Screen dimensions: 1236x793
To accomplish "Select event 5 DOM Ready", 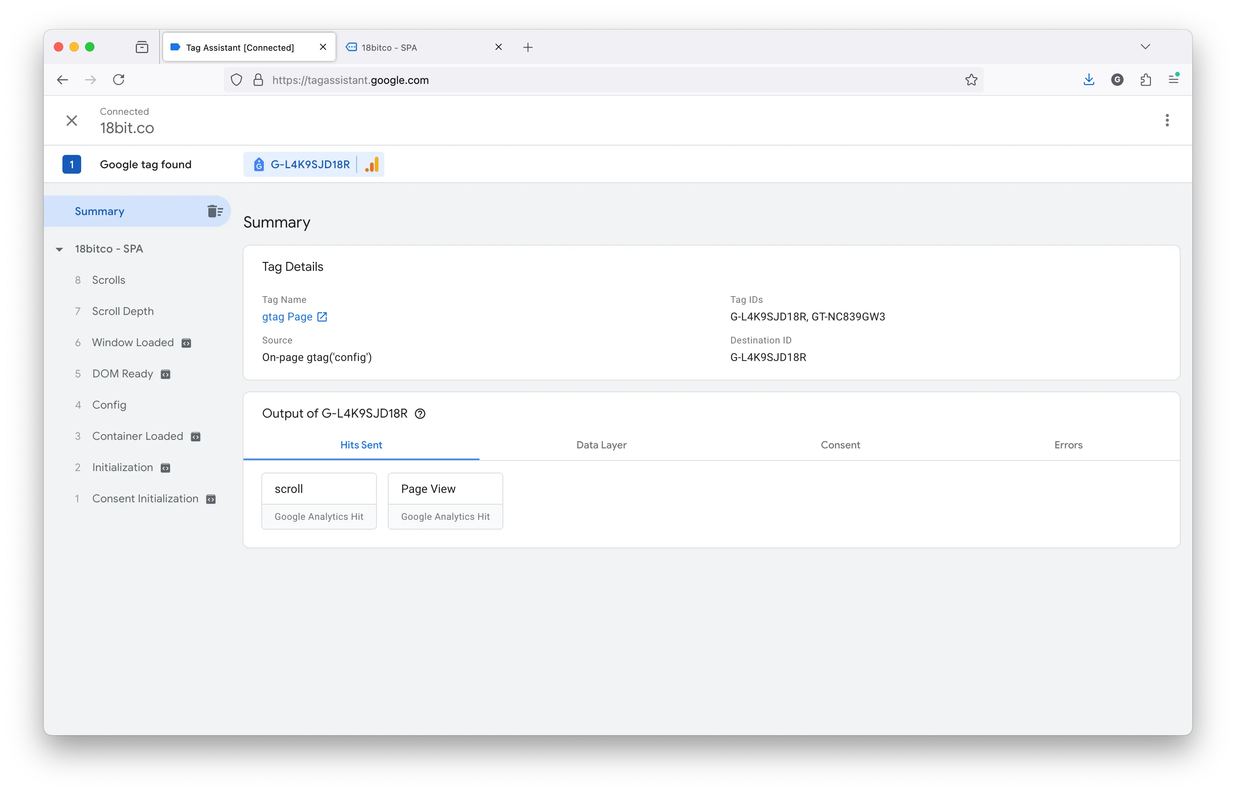I will pyautogui.click(x=123, y=374).
